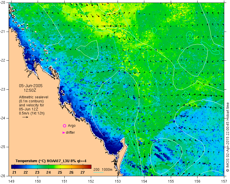Screen dimensions: 230x184
Task: Click the '22' color bar tick label
Action: 26,172
